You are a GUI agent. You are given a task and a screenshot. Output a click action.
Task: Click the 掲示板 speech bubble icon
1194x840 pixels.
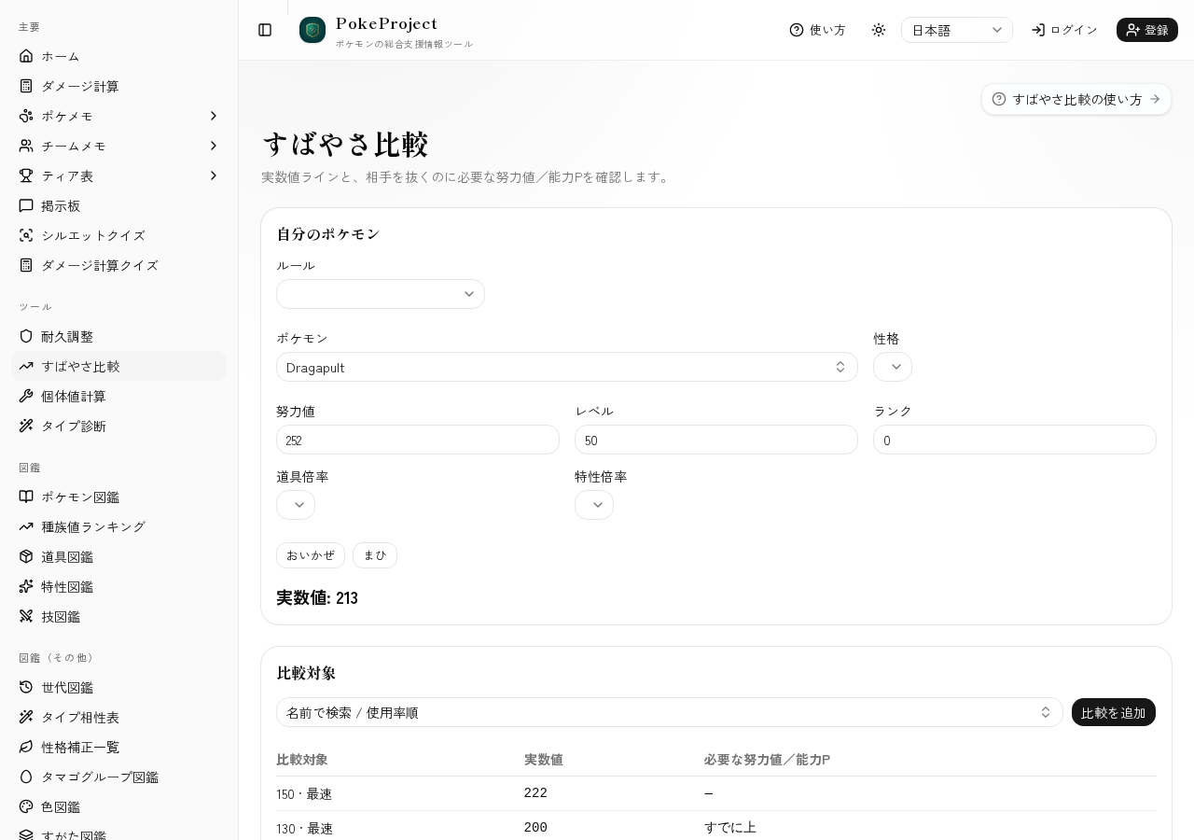click(x=26, y=205)
